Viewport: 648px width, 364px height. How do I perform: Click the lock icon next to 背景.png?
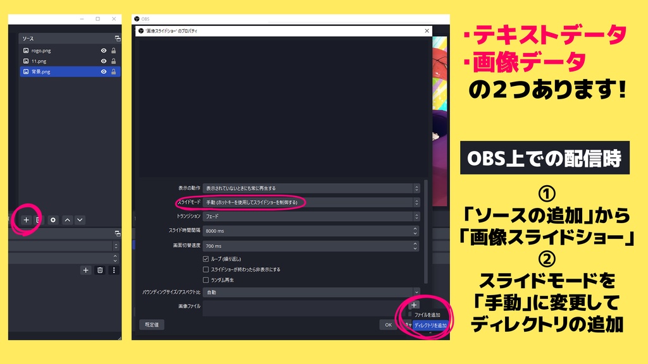click(x=113, y=71)
